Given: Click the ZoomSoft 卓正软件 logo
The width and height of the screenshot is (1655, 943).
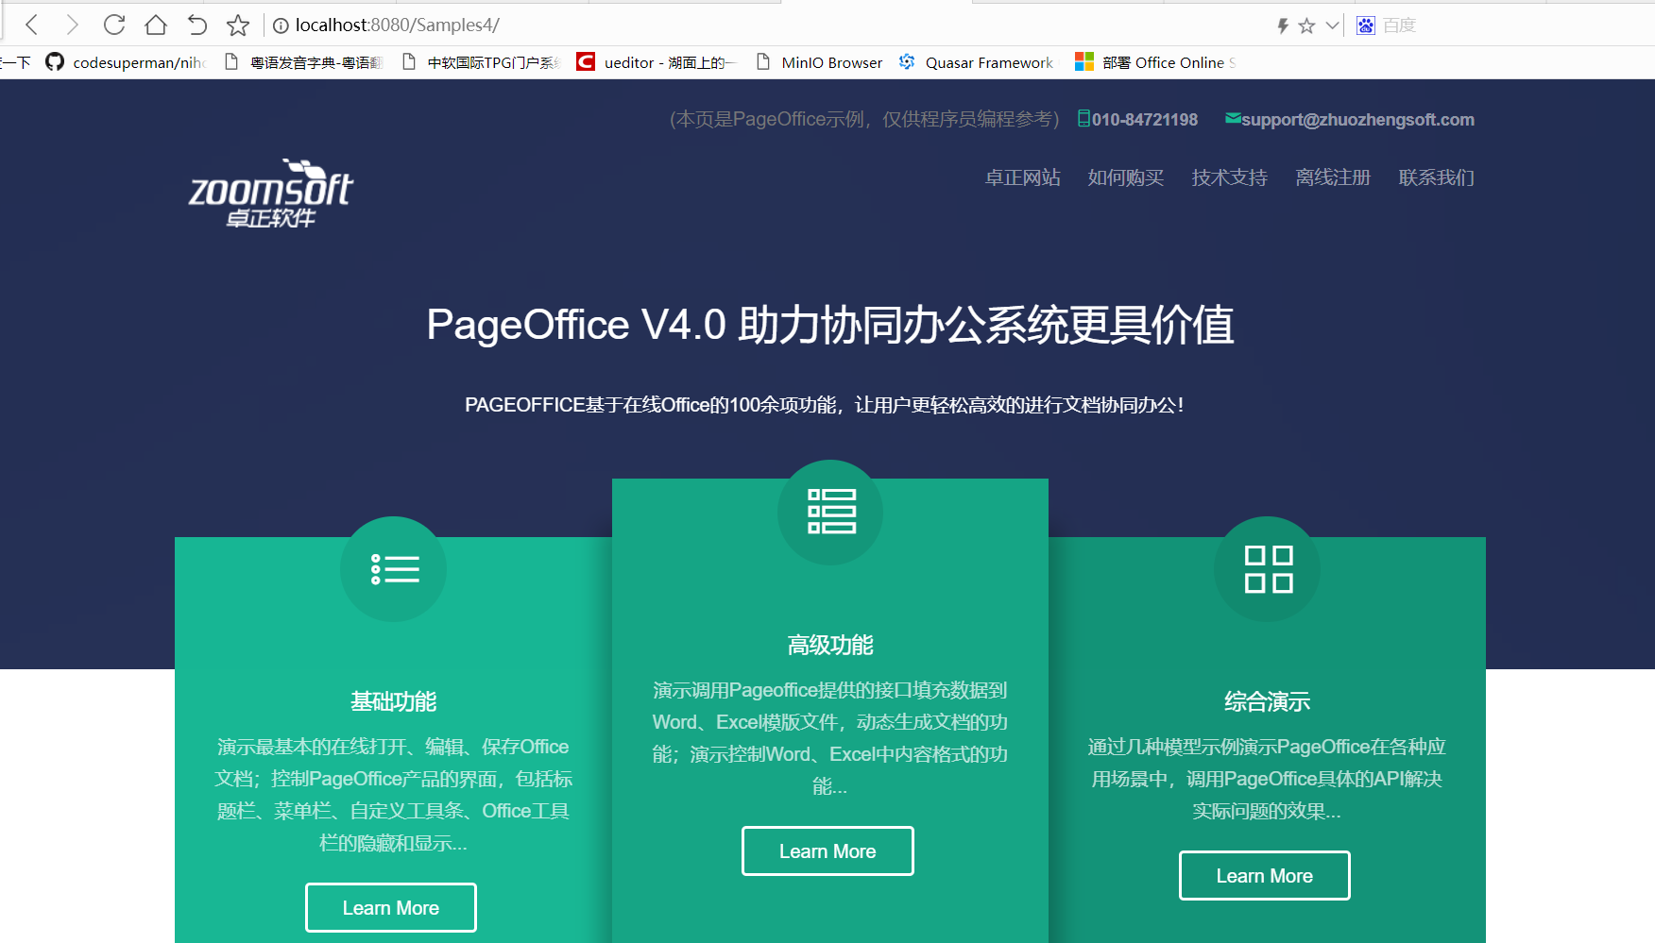Looking at the screenshot, I should click(x=271, y=194).
